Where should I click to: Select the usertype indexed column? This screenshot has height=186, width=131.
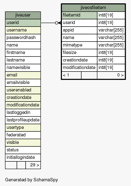pyautogui.click(x=23, y=128)
